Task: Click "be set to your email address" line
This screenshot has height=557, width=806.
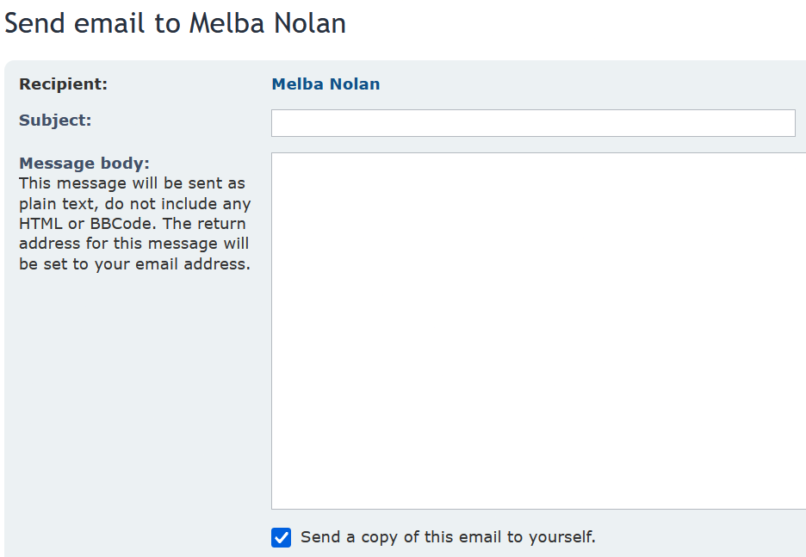Action: tap(134, 264)
